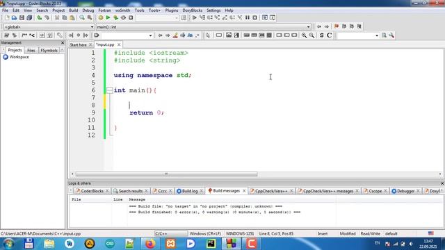This screenshot has width=445, height=250.
Task: Click the 'Line 8, Col 5, Pos 85' status field
Action: click(x=276, y=233)
